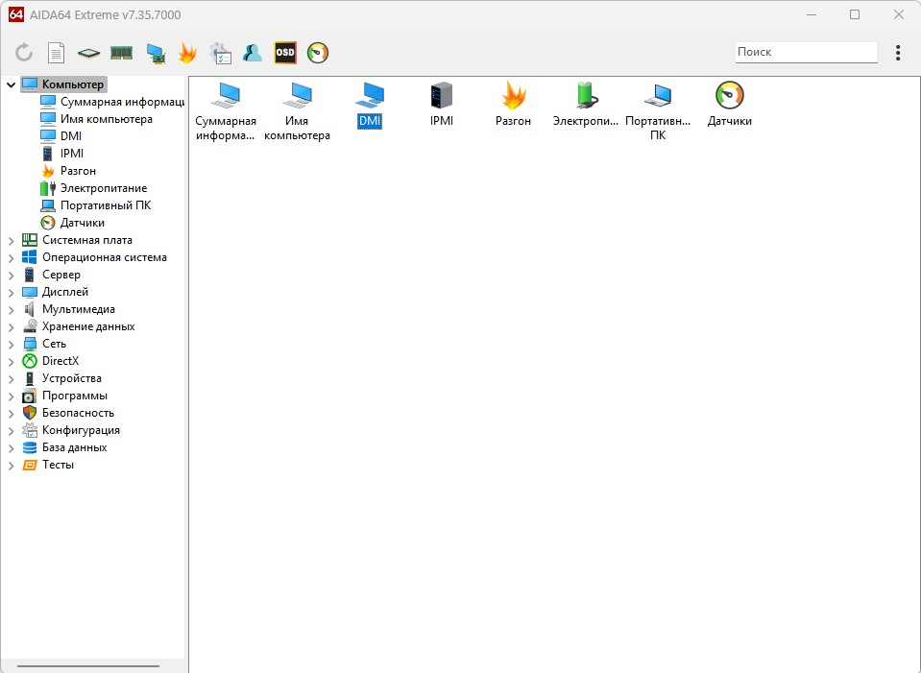
Task: Launch the memory module tool in toolbar
Action: pos(122,54)
